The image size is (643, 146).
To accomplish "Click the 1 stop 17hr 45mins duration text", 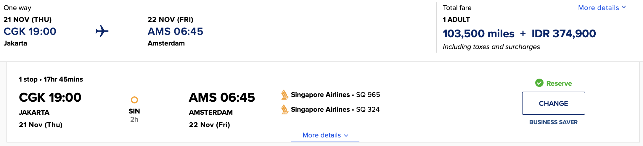I will click(51, 79).
